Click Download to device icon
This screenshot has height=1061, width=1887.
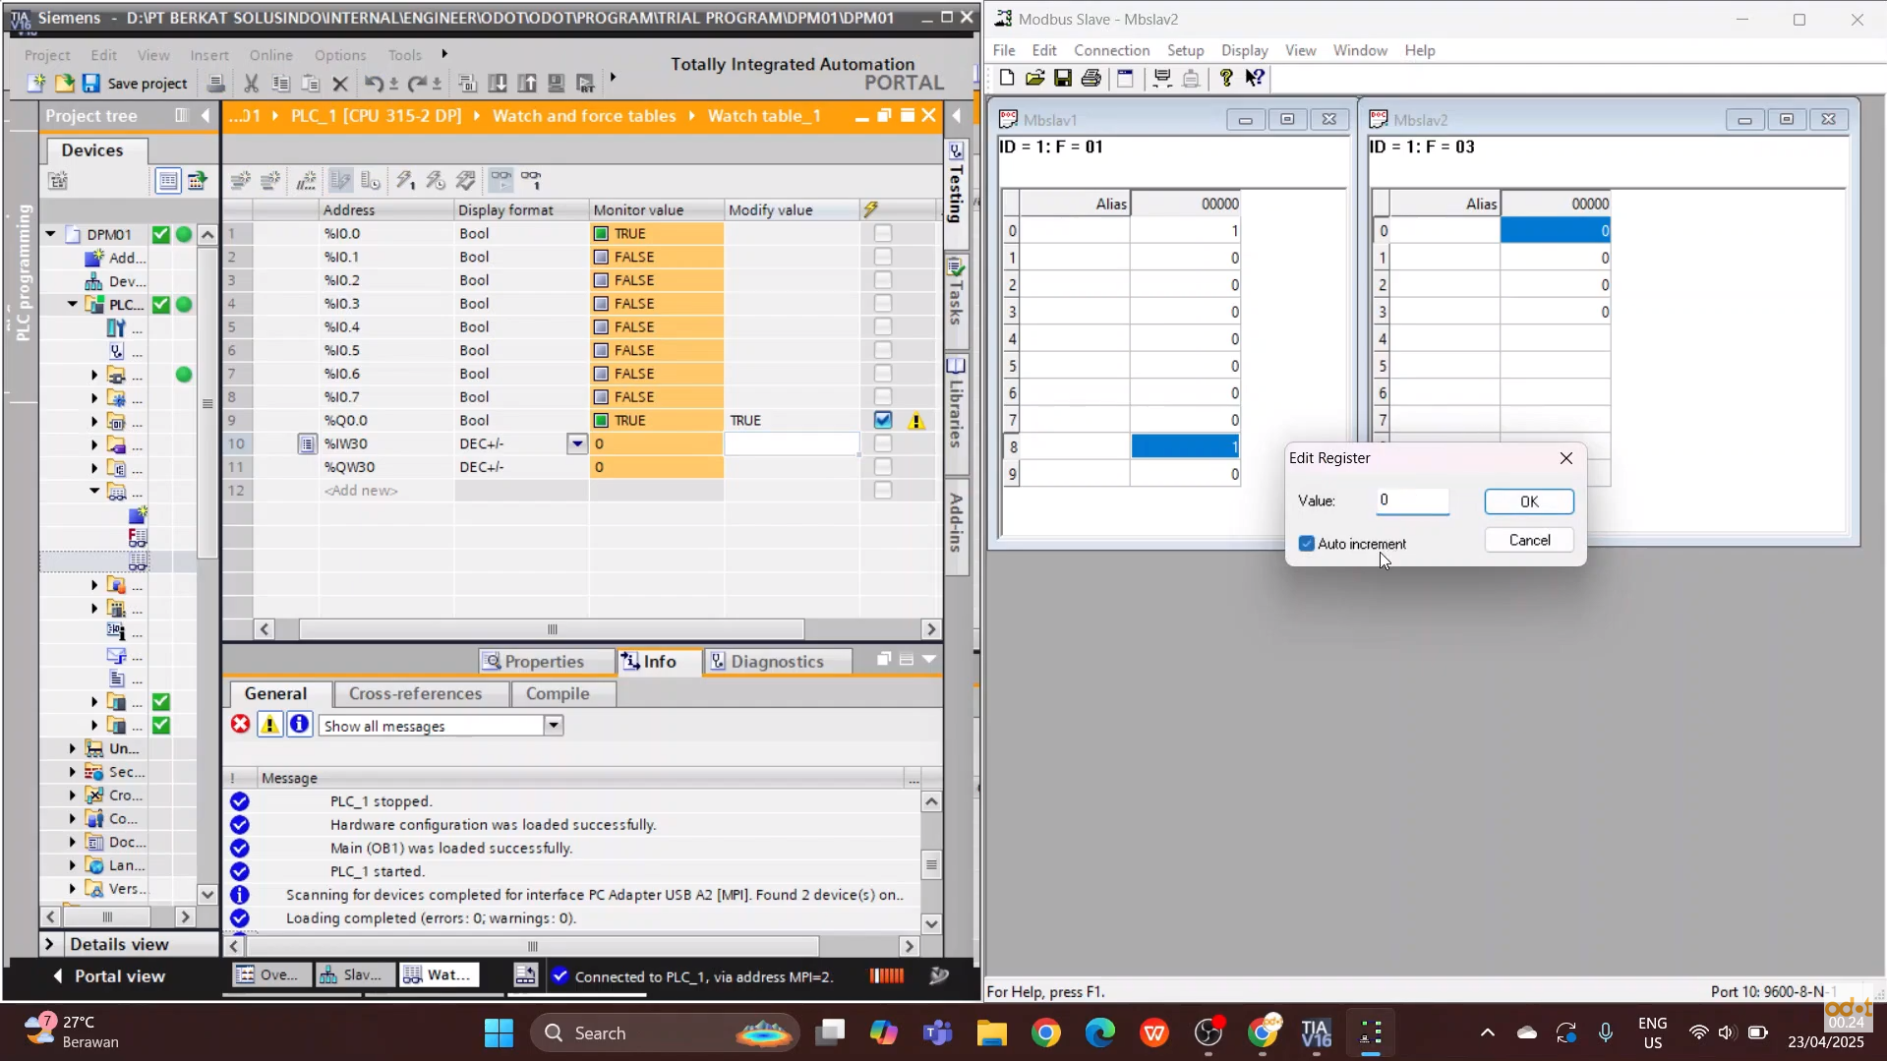(499, 84)
